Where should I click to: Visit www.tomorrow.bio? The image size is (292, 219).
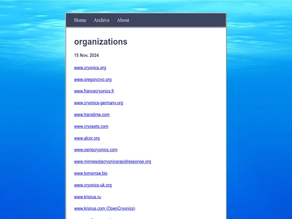click(x=91, y=174)
